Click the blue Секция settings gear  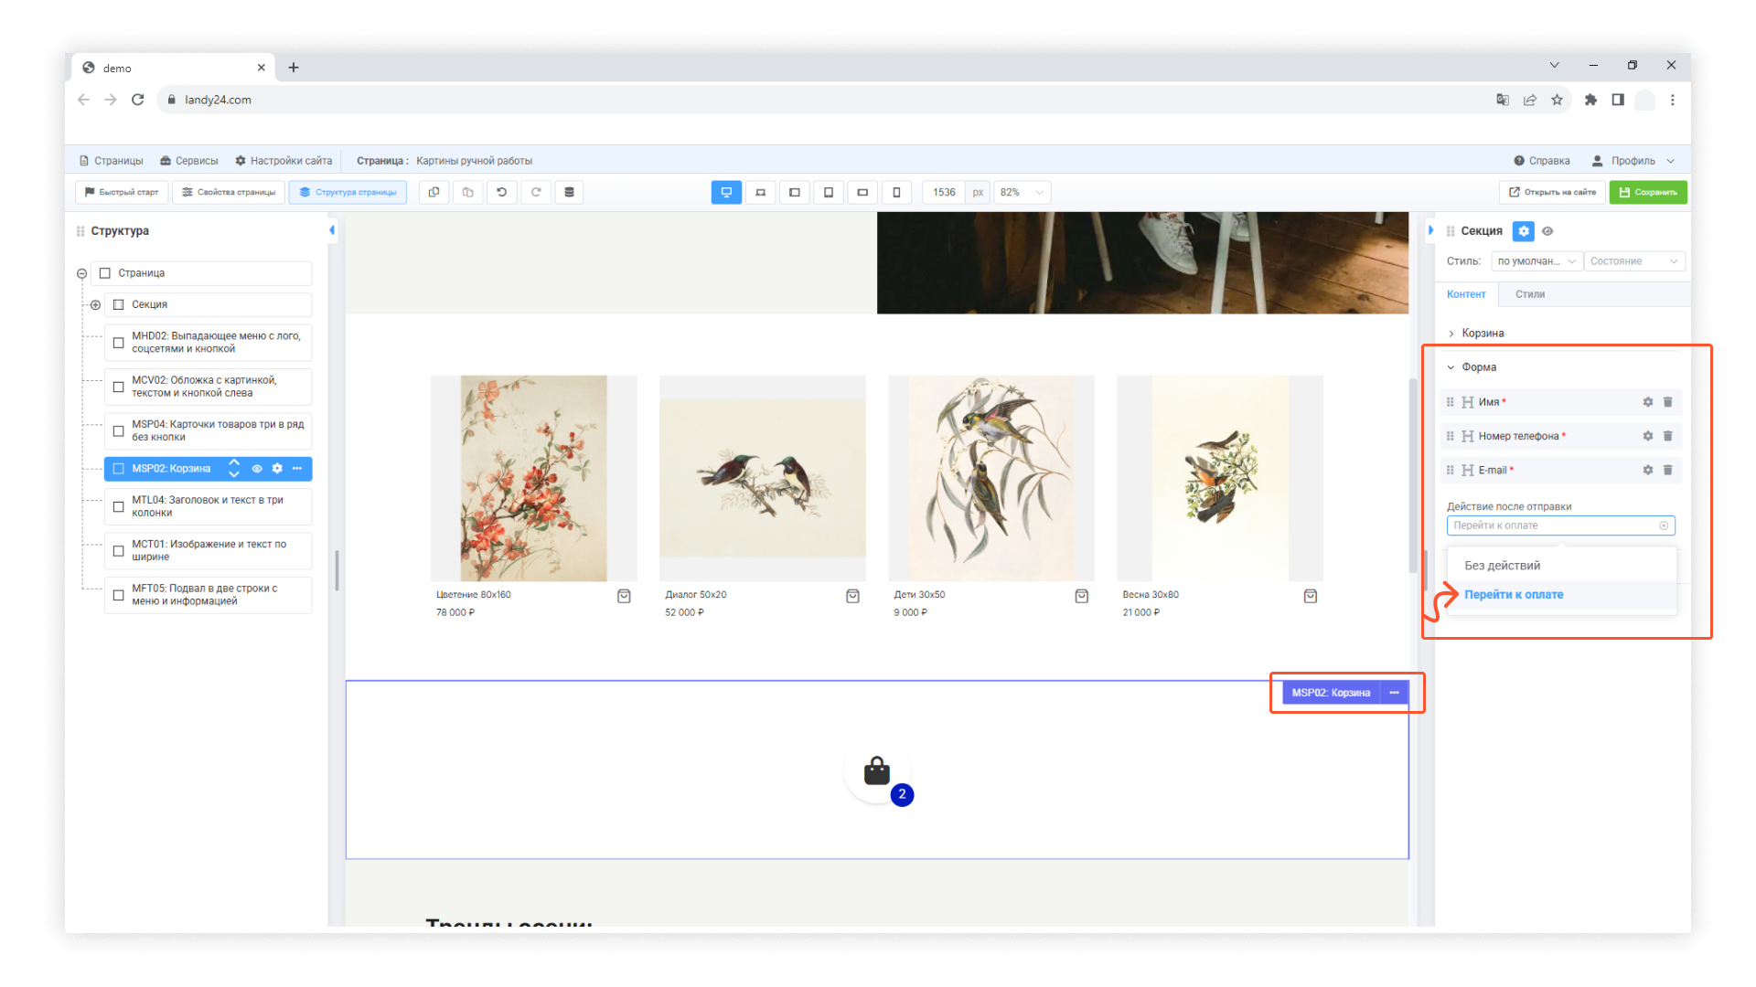(x=1524, y=231)
